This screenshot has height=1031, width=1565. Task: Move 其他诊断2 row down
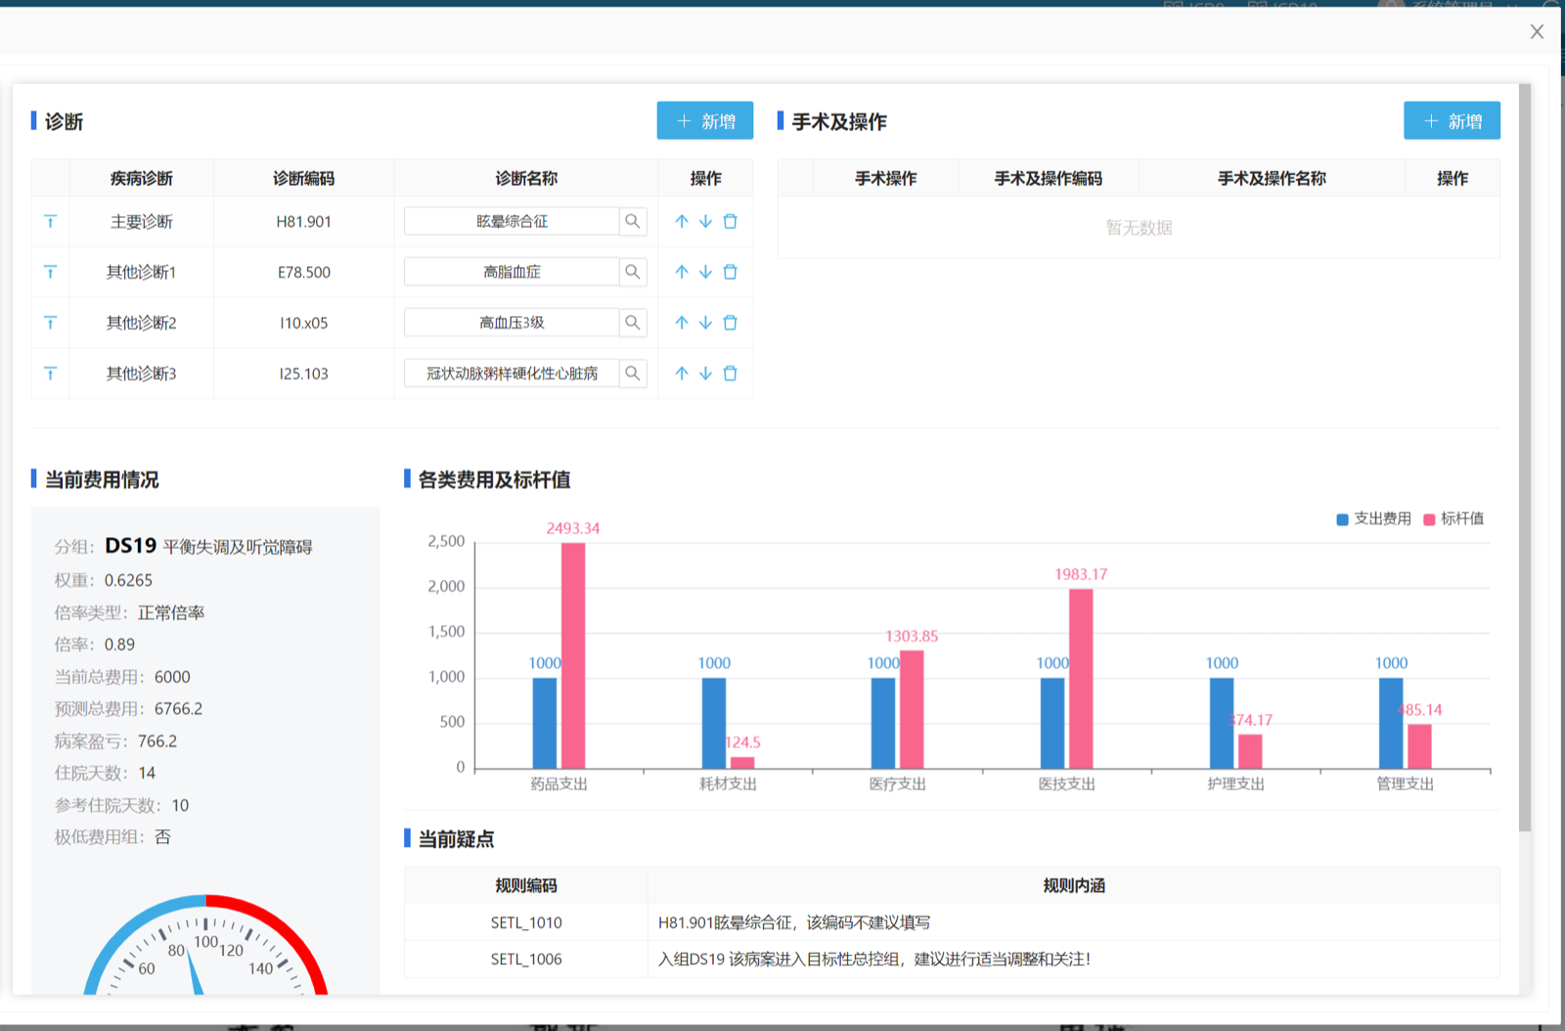(x=705, y=323)
